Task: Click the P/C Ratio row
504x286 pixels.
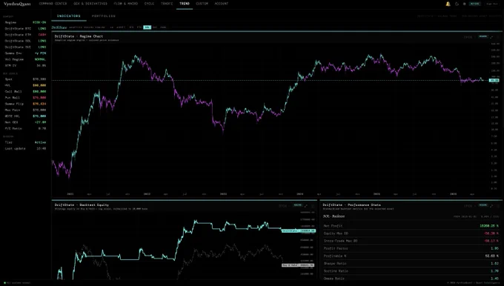Action: point(25,128)
